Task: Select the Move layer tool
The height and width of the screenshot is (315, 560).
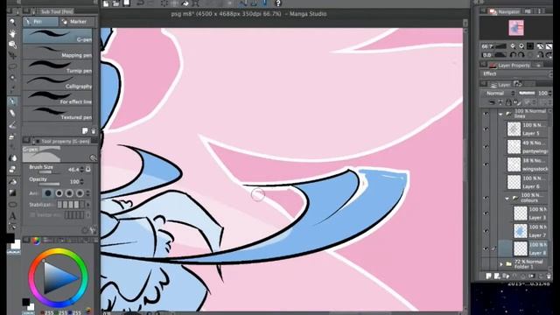Action: pyautogui.click(x=12, y=55)
